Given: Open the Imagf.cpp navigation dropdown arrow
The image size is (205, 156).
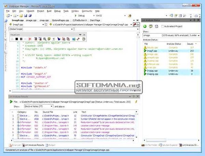Looking at the screenshot, I should (43, 25).
